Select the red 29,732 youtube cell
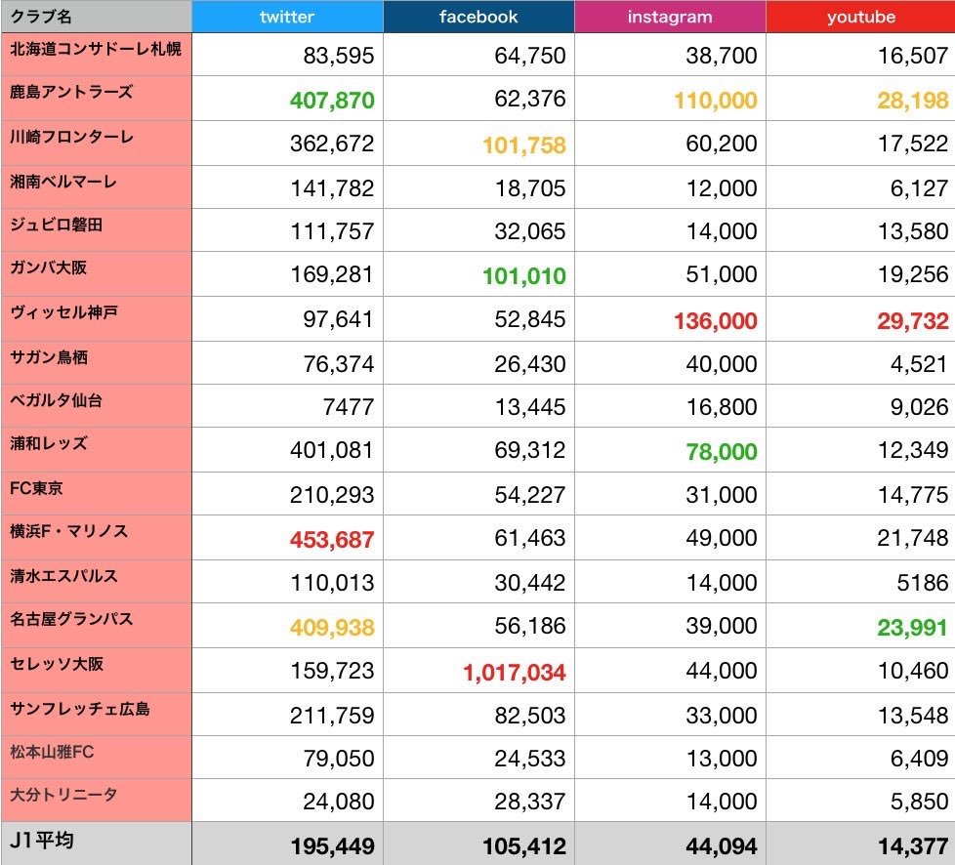Viewport: 955px width, 865px height. pyautogui.click(x=912, y=320)
